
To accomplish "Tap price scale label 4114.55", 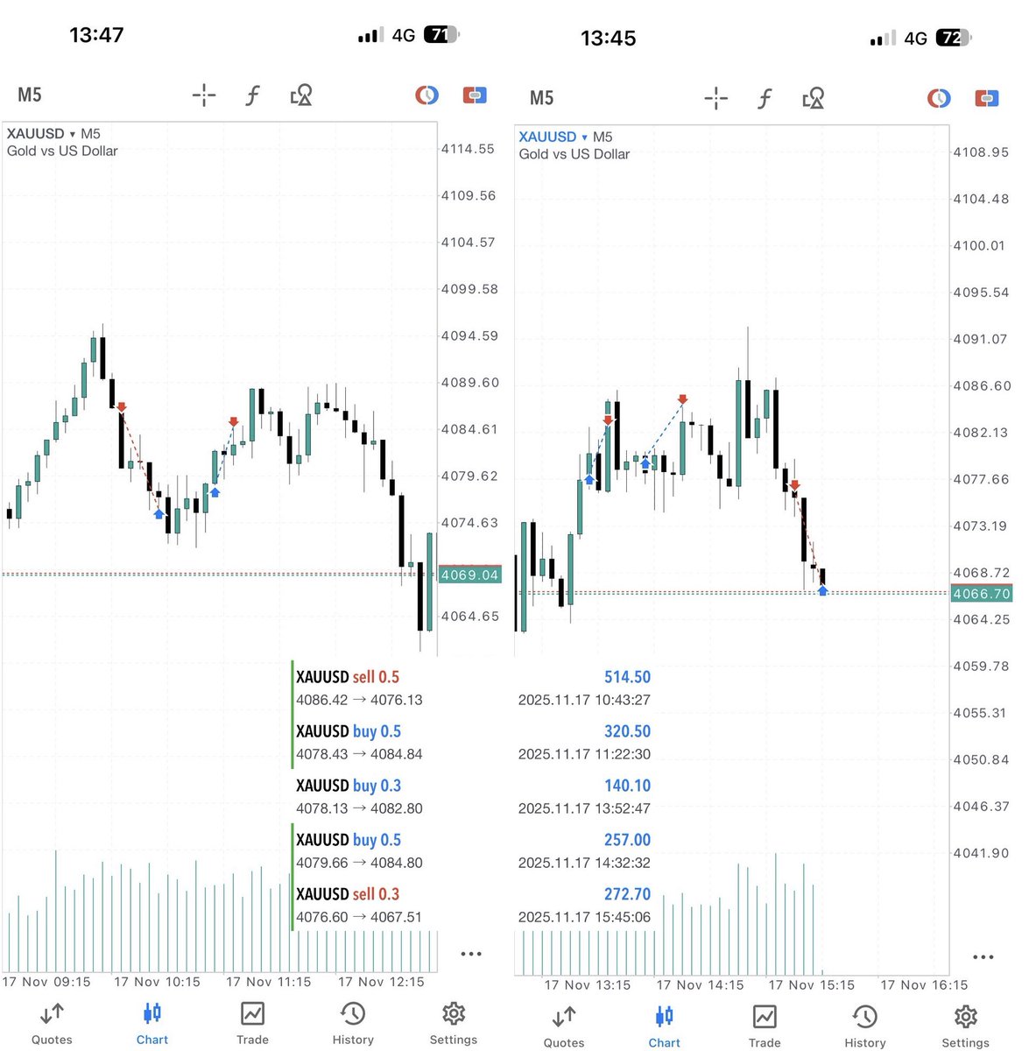I will tap(468, 149).
